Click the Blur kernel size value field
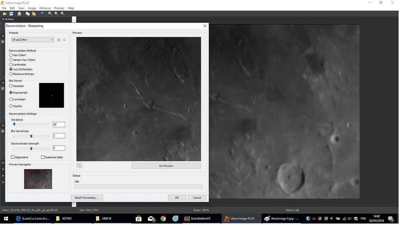 tap(59, 136)
